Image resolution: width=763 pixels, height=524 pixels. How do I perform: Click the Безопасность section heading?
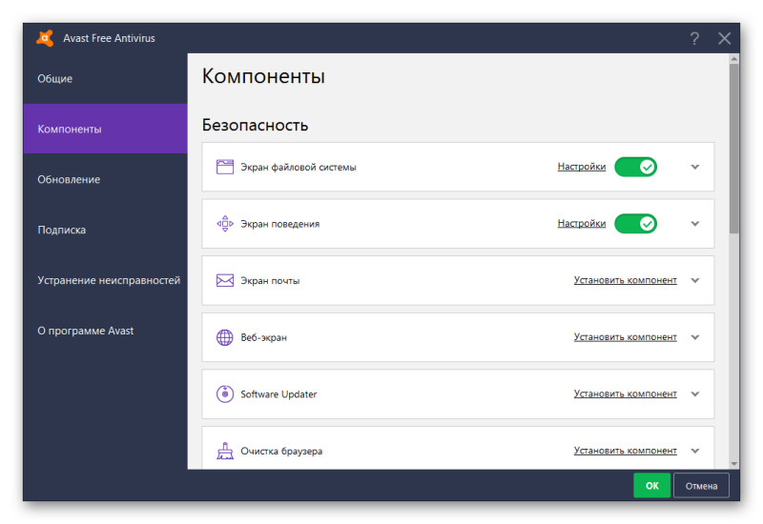pos(255,125)
